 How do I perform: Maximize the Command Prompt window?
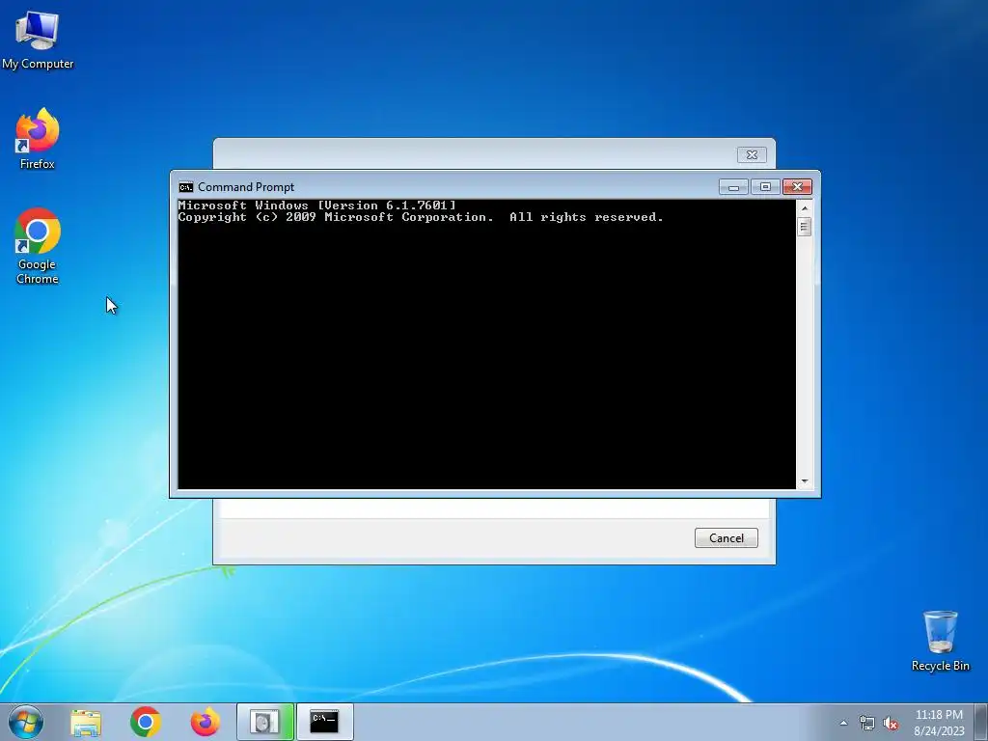pos(765,187)
